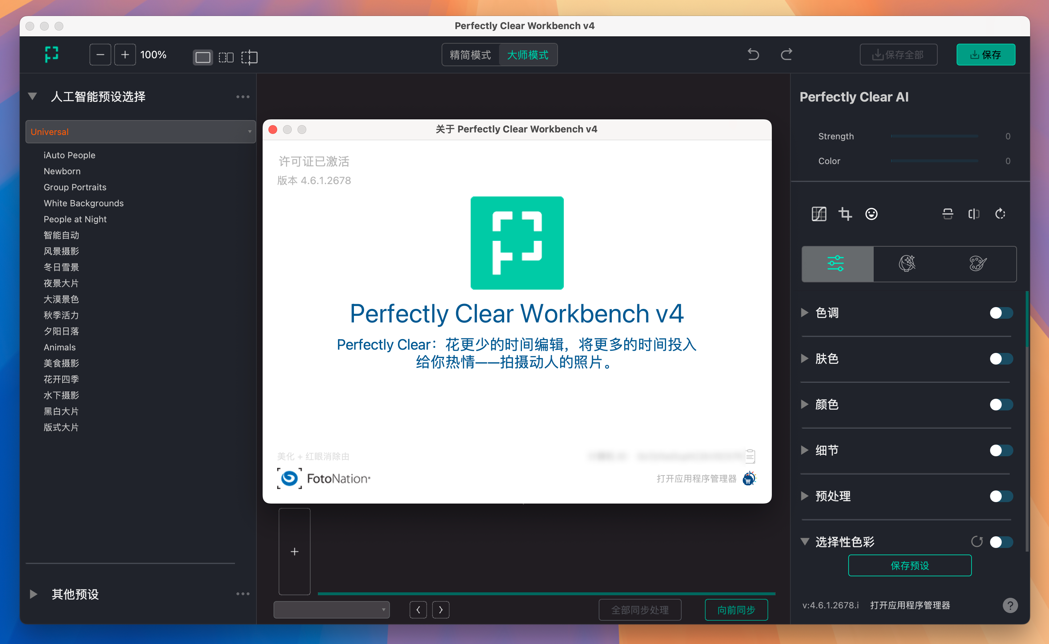
Task: Select the White Backgrounds preset
Action: (x=83, y=203)
